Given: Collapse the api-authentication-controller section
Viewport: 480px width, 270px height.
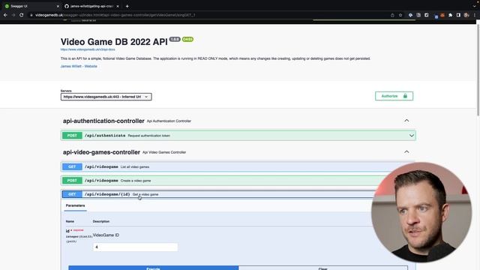Looking at the screenshot, I should tap(406, 121).
